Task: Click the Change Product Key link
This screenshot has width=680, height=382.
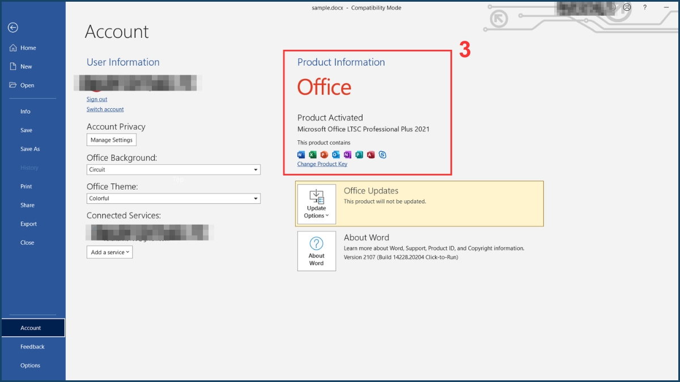Action: tap(322, 164)
